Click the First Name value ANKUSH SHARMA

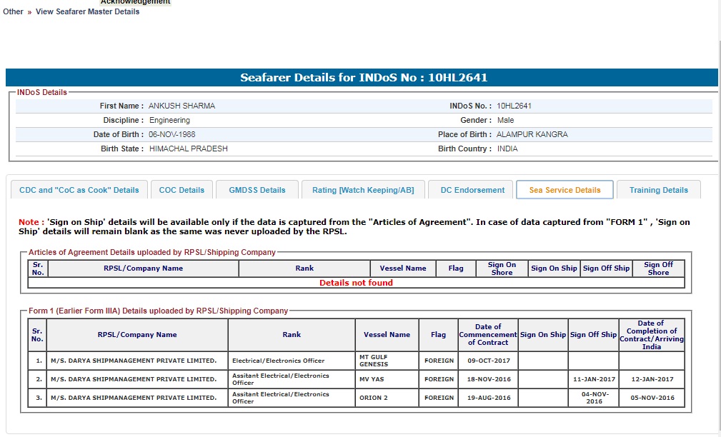[182, 106]
